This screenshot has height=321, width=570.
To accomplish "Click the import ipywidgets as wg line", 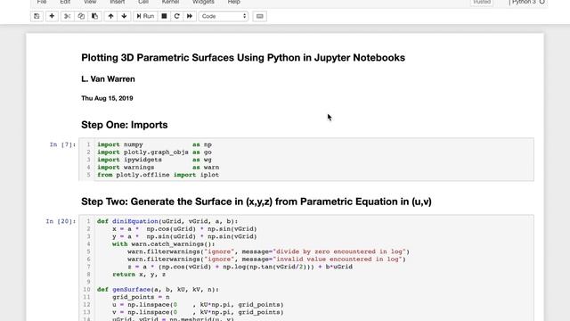I will coord(154,160).
